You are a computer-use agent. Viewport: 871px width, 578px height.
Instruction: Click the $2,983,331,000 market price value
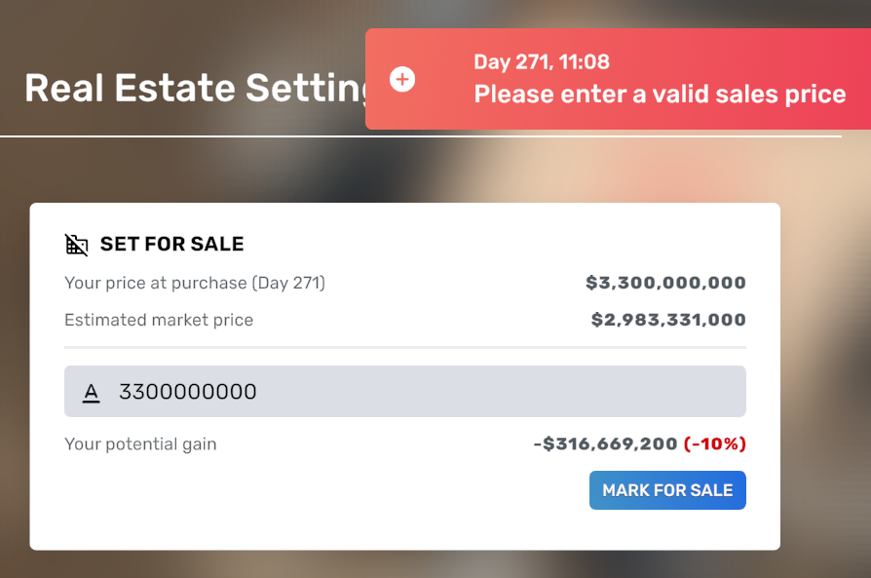click(668, 320)
